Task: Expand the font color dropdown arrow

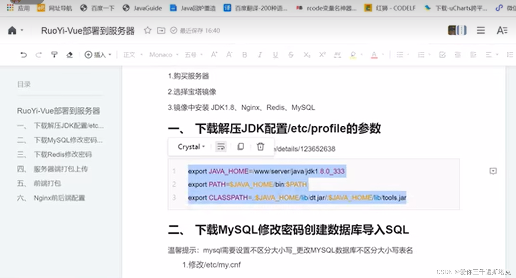Action: pos(383,55)
